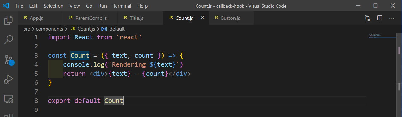
Task: Switch to the Title.js tab
Action: [141, 18]
